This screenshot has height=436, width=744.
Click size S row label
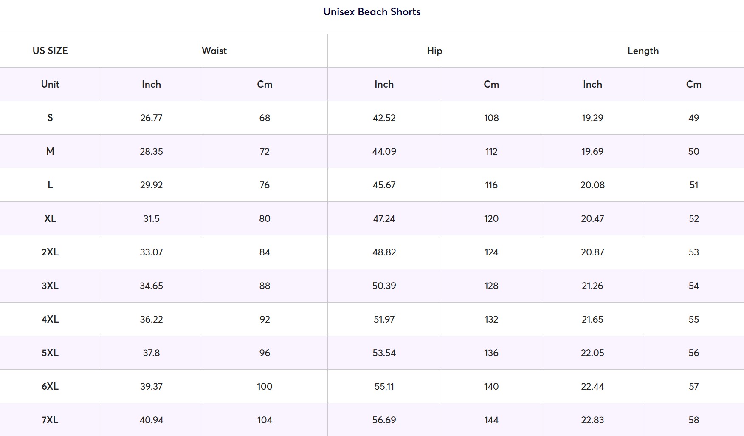[x=50, y=118]
